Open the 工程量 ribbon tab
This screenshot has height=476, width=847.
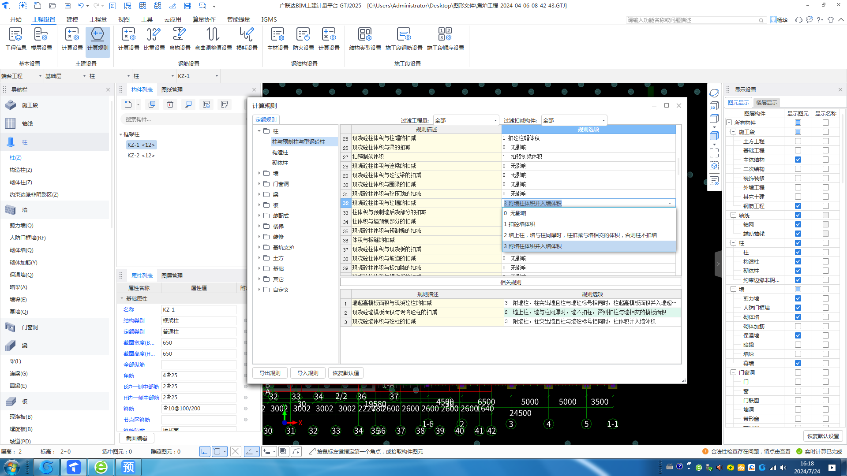98,19
